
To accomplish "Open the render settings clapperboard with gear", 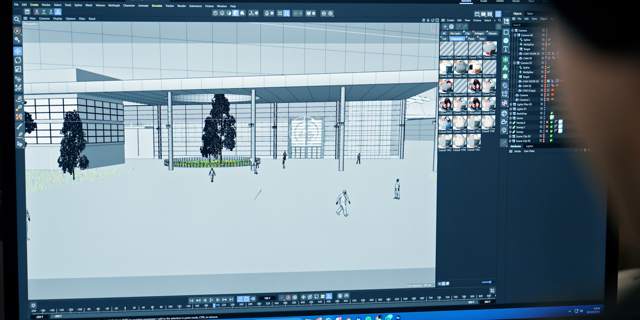I will click(490, 14).
